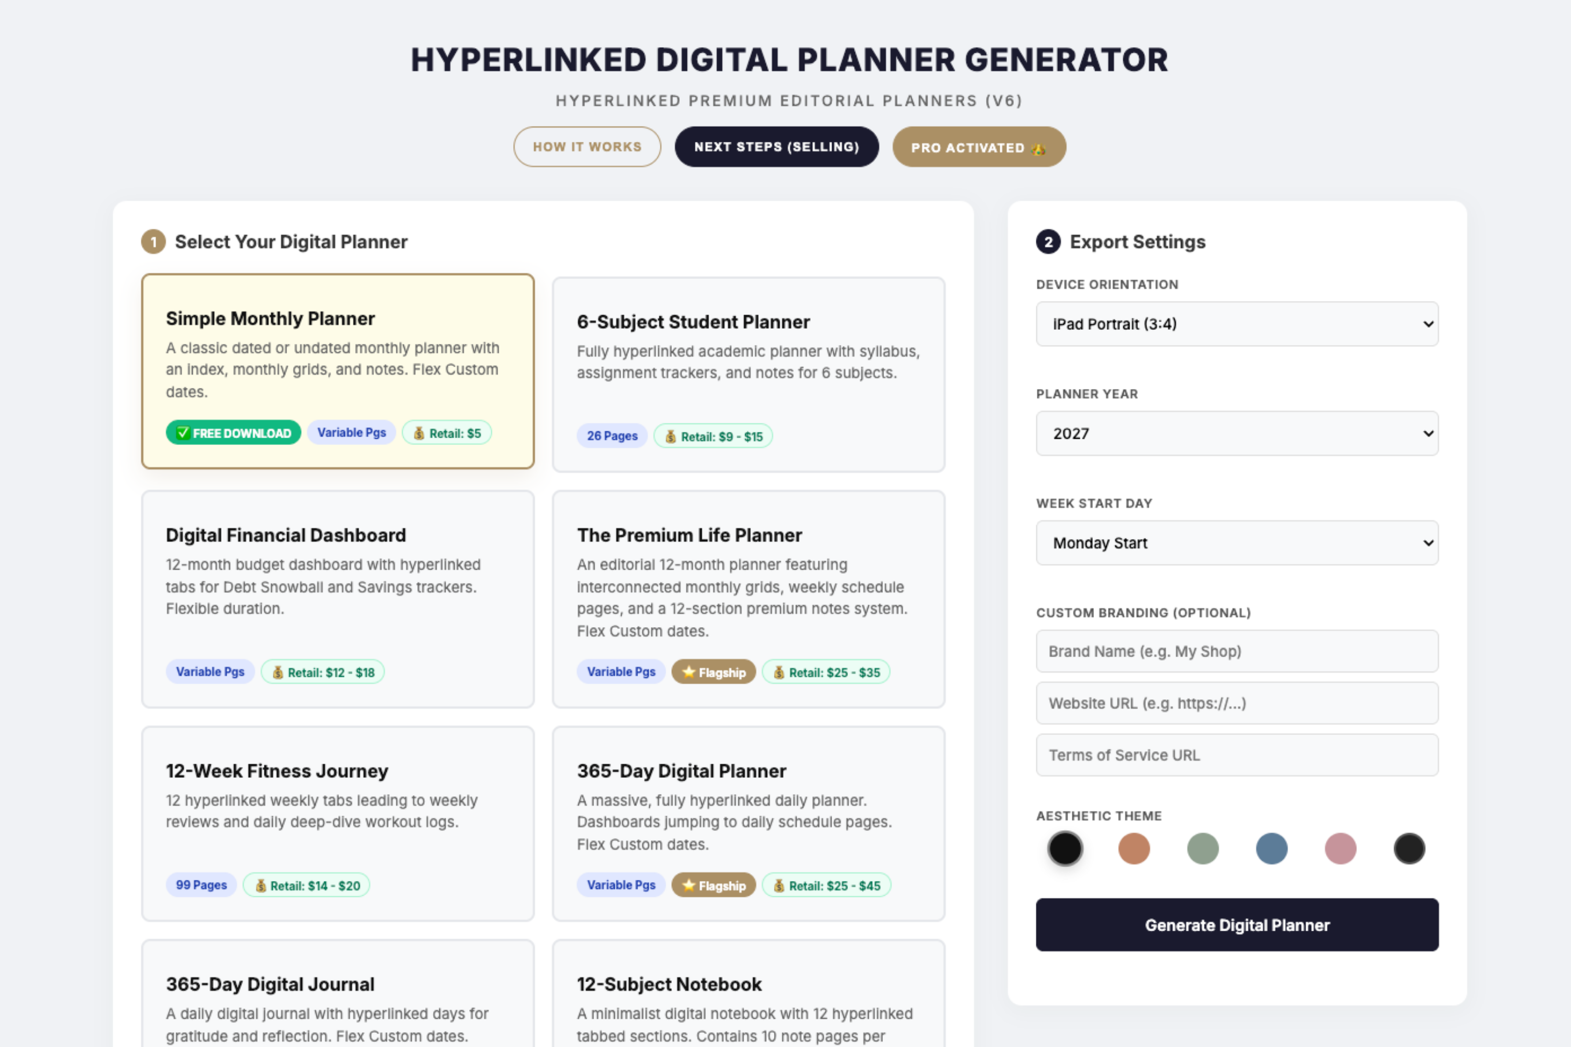Viewport: 1571px width, 1047px height.
Task: Select the dark charcoal theme swatch
Action: [x=1409, y=849]
